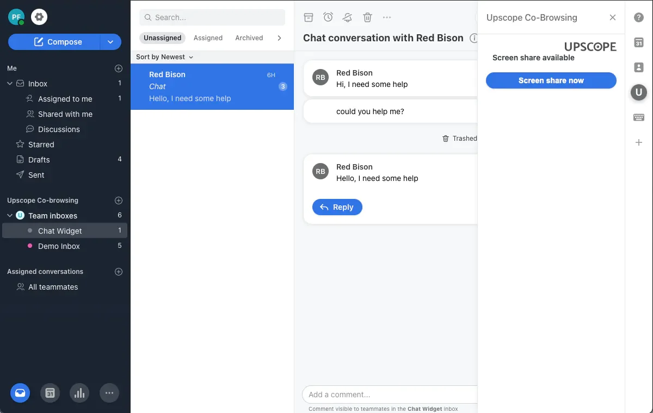Click the Reply button
Image resolution: width=653 pixels, height=413 pixels.
pyautogui.click(x=337, y=207)
